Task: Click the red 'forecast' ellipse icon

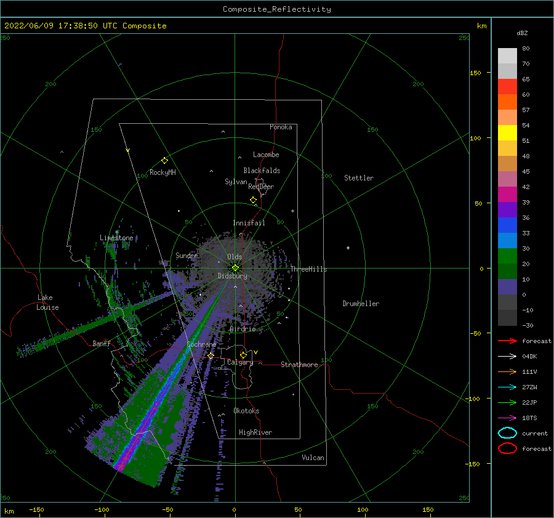Action: pos(507,448)
